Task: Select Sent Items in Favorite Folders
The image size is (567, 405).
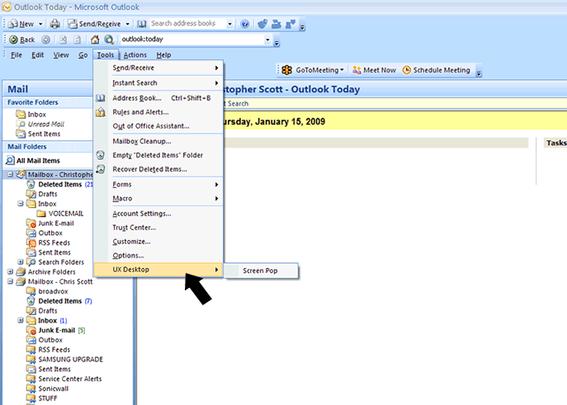Action: 44,134
